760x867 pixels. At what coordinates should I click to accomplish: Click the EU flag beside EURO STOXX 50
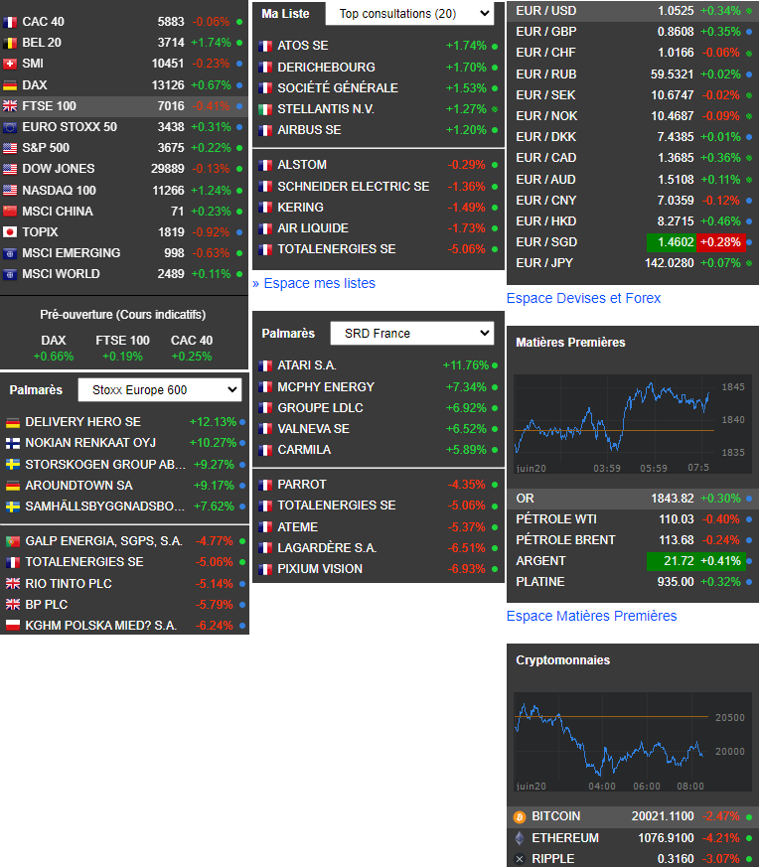(x=10, y=127)
